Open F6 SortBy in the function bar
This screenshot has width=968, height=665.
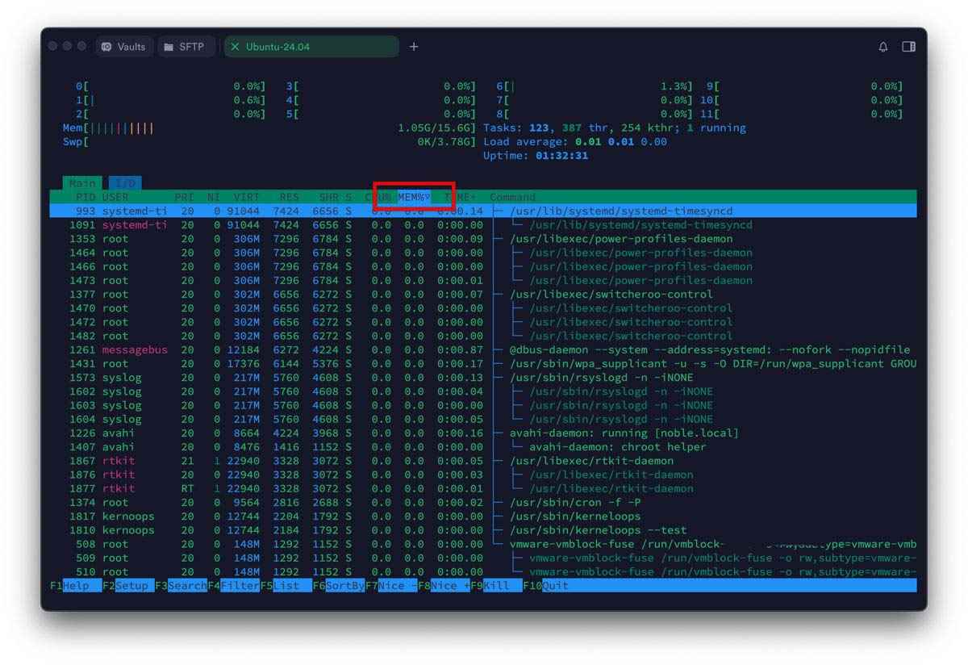pyautogui.click(x=339, y=585)
